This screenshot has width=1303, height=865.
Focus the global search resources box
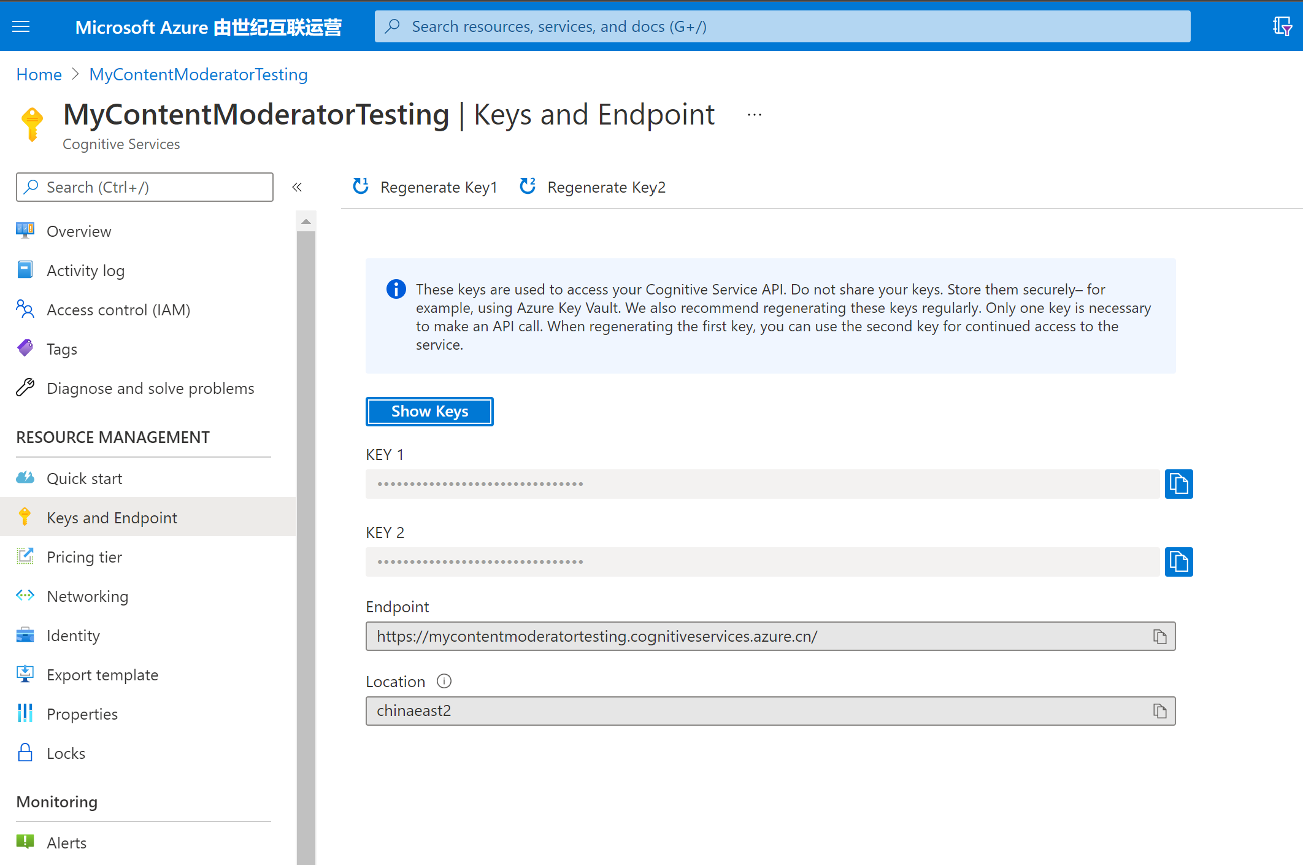(782, 26)
